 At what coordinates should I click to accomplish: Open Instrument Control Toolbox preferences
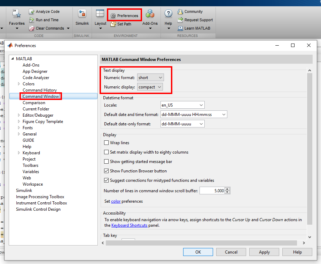tap(41, 203)
